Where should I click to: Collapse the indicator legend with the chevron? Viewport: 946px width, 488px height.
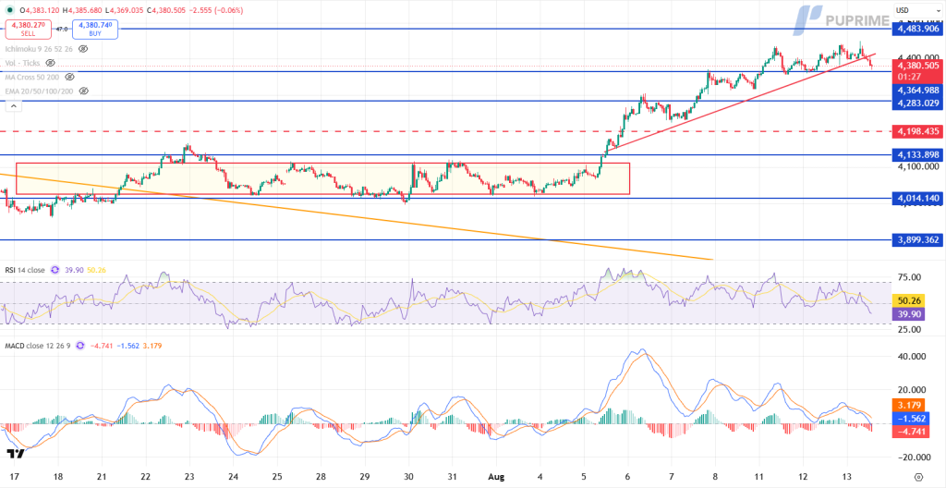13,106
